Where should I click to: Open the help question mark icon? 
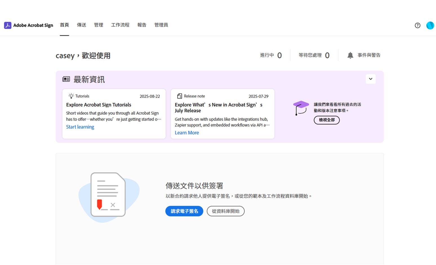click(x=417, y=25)
